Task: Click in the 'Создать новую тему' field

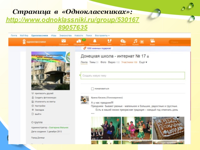Action: (133, 75)
